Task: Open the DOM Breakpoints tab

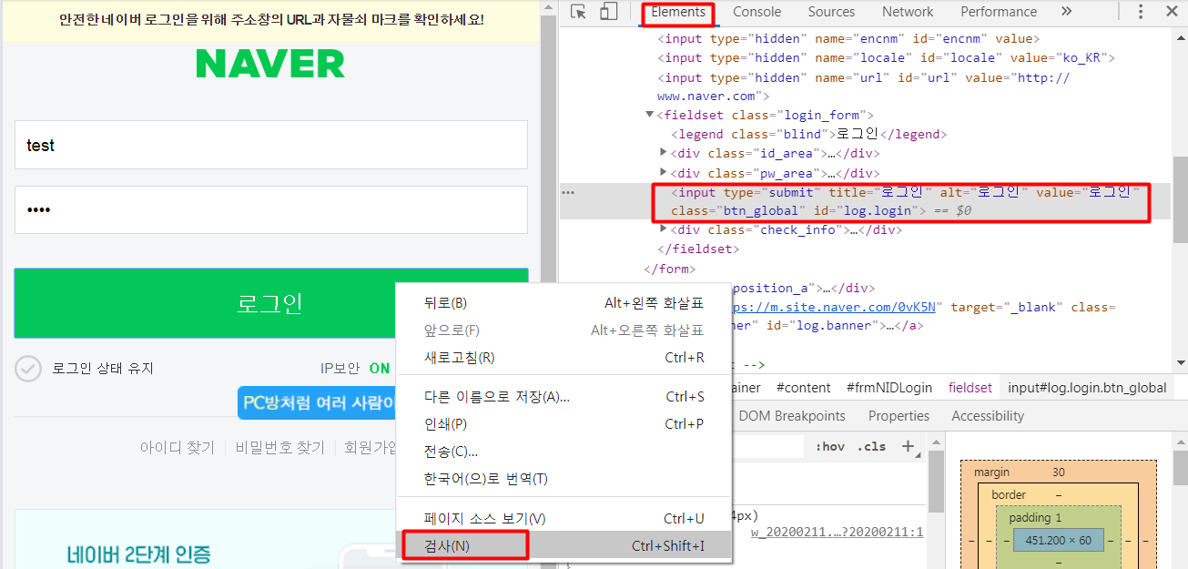Action: coord(792,416)
